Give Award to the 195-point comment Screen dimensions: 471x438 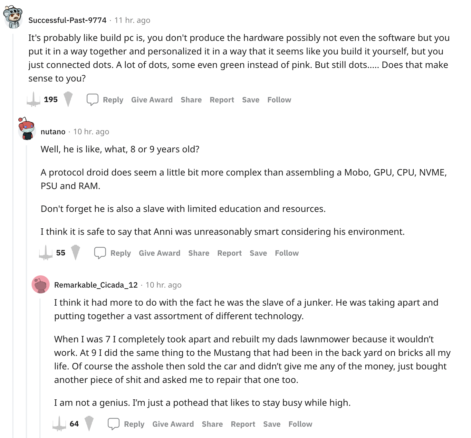click(152, 100)
